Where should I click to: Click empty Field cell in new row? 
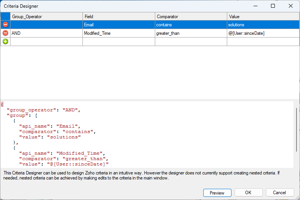(118, 41)
